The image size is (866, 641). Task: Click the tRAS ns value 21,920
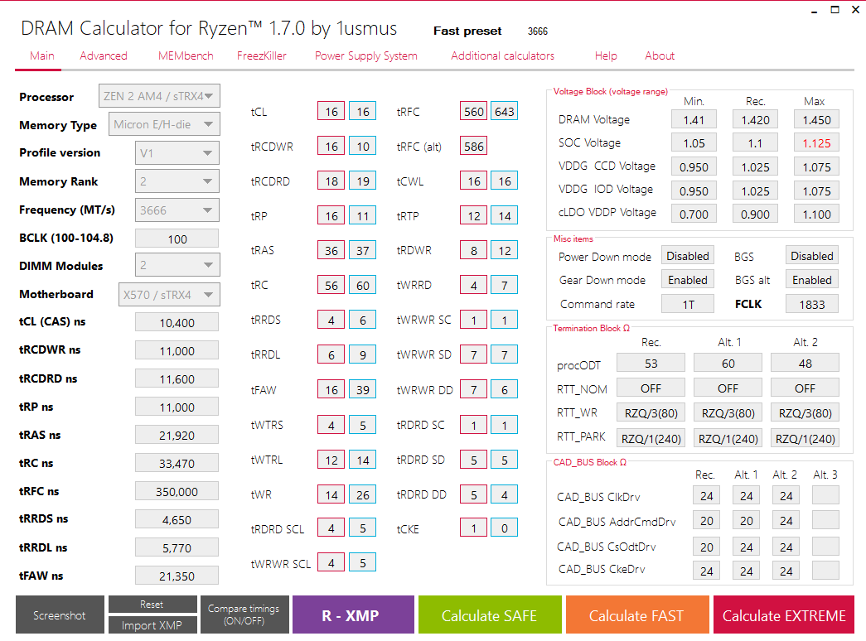[x=177, y=435]
